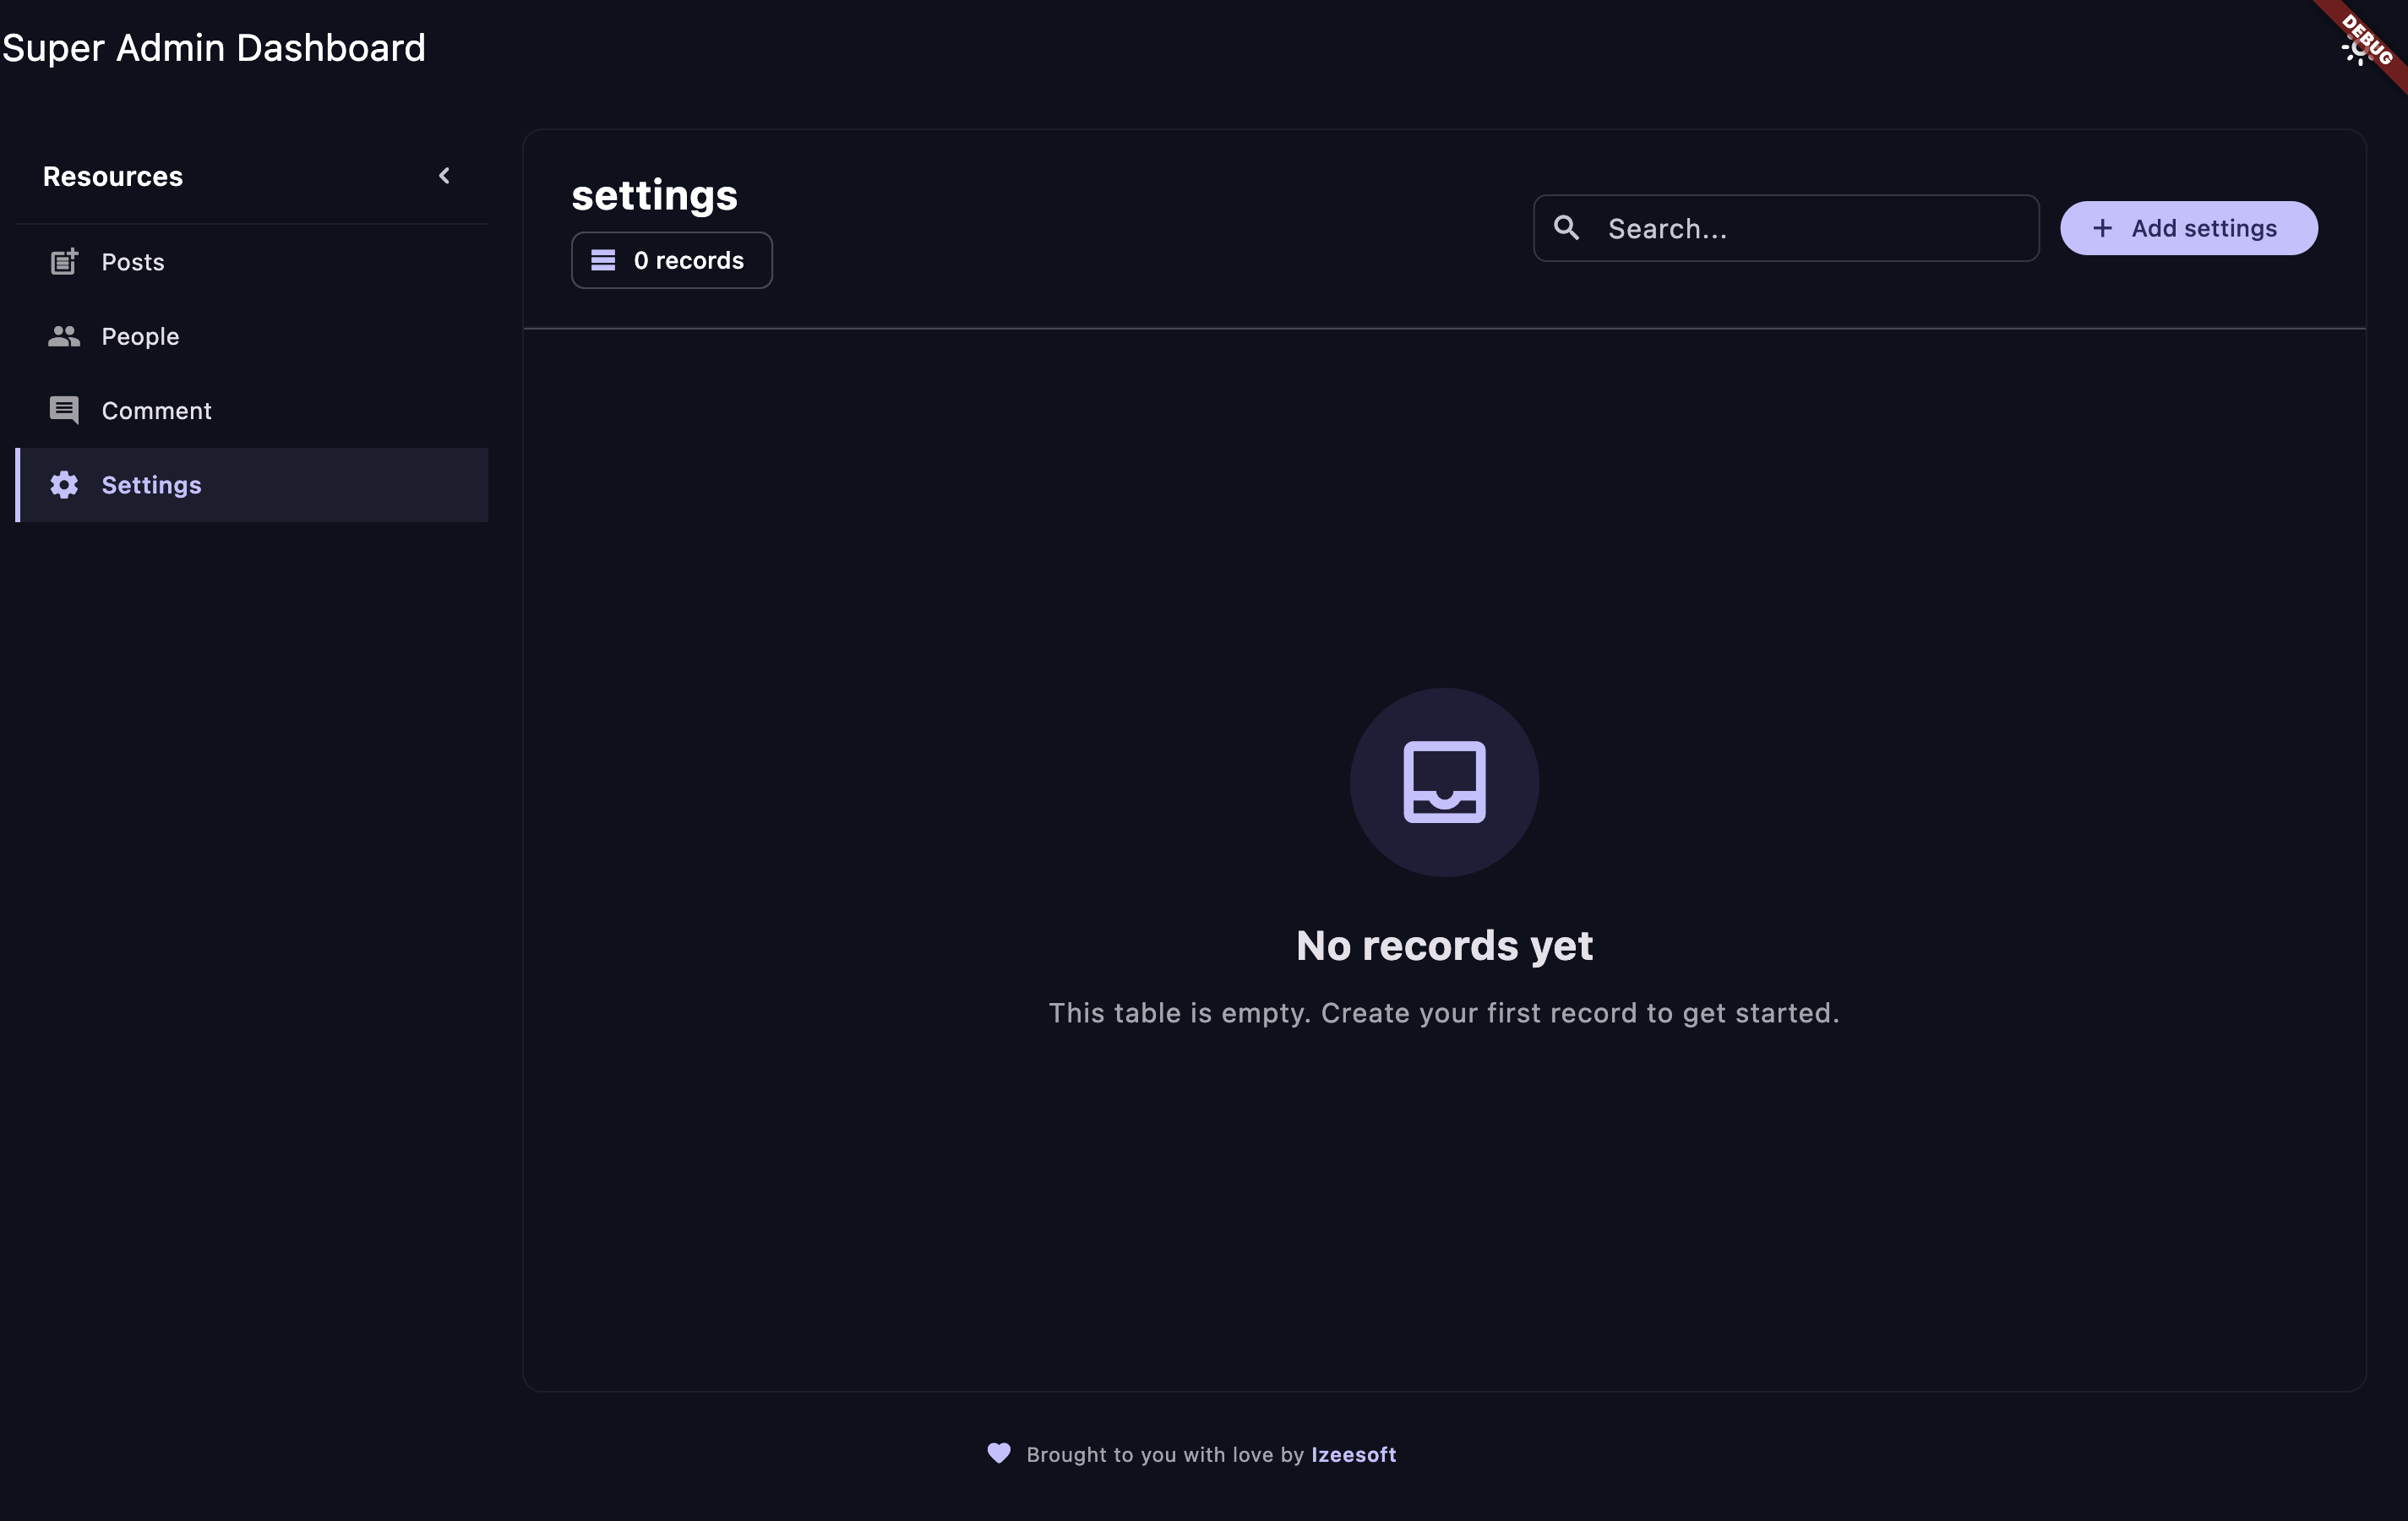Click the empty inbox tray icon
The height and width of the screenshot is (1521, 2408).
tap(1444, 782)
